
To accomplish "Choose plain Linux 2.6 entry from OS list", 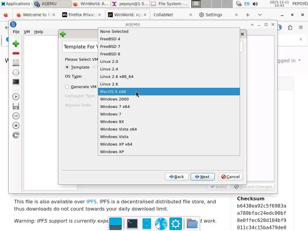I will 169,84.
